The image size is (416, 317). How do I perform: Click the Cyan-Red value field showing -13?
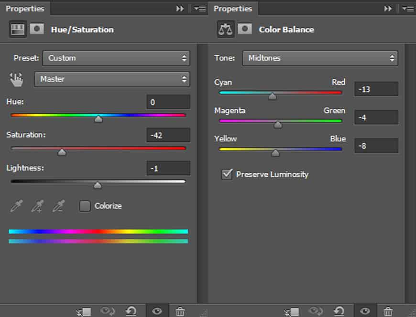376,89
